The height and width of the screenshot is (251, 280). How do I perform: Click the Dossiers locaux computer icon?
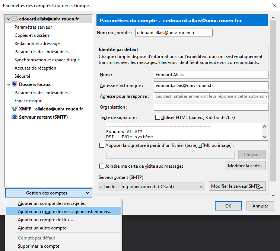click(15, 84)
